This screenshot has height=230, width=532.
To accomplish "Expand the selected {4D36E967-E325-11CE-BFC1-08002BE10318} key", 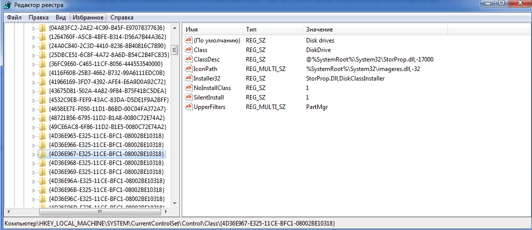I will click(34, 154).
